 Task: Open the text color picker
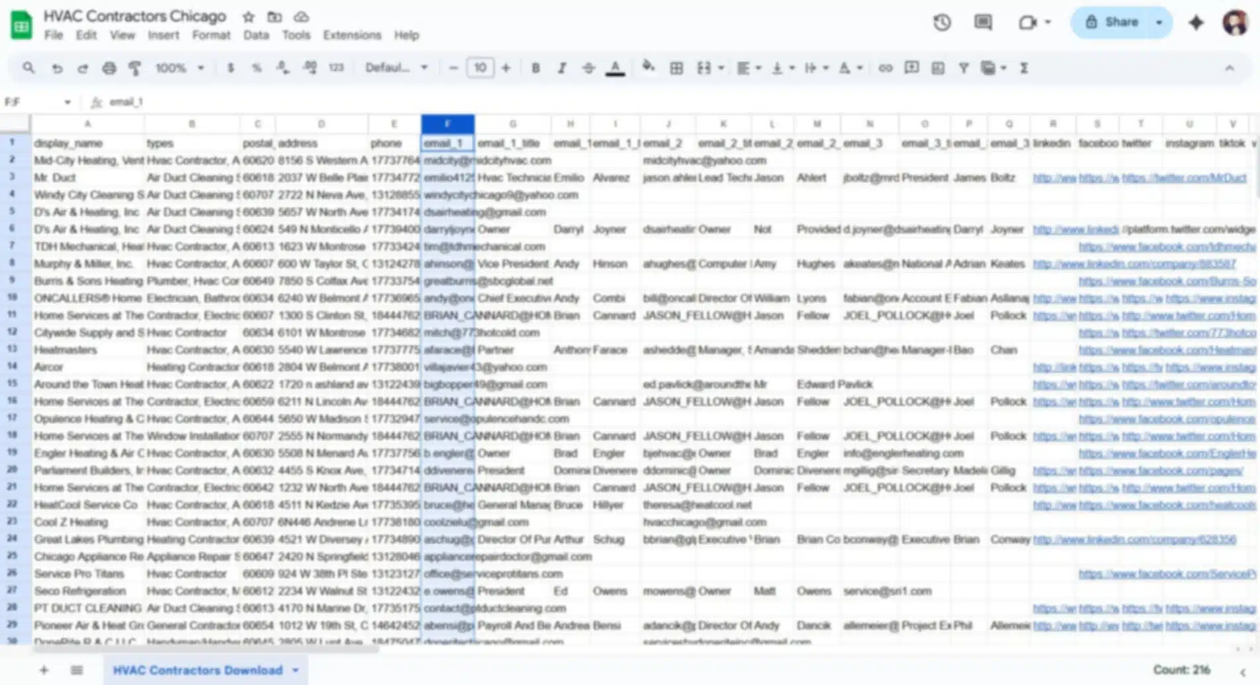tap(615, 68)
